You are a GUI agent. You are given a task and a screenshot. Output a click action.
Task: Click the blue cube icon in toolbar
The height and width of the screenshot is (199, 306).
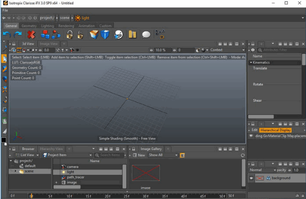coord(105,35)
